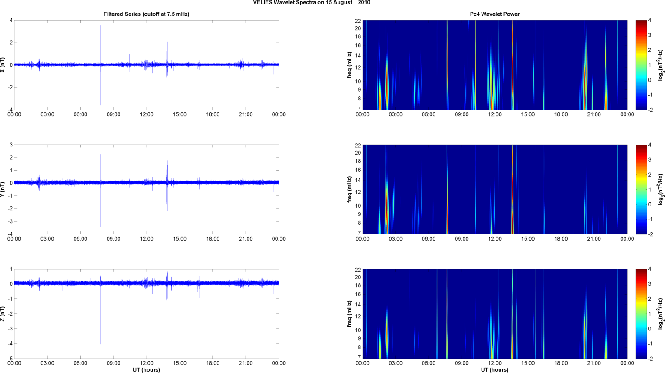This screenshot has height=373, width=665.
Task: Click the log2(nT²/Hz) label of top colorbar
Action: point(661,65)
